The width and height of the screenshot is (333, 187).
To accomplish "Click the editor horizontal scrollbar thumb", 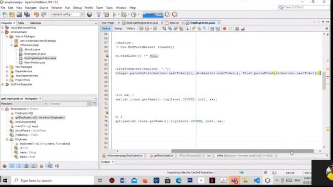I will click(242, 151).
